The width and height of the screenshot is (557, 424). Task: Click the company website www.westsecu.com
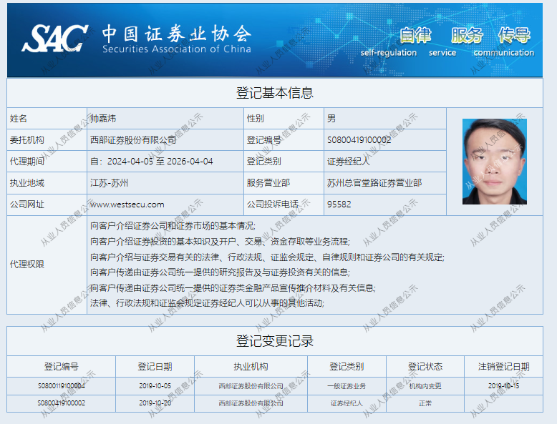127,204
